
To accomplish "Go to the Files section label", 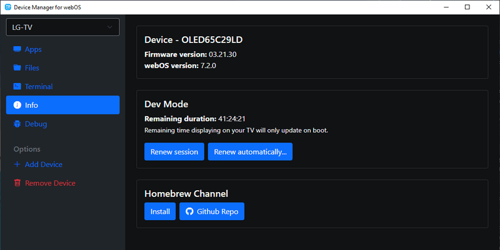I will pos(32,68).
